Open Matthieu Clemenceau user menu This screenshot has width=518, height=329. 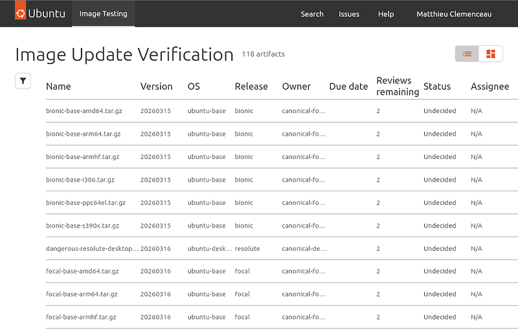coord(454,14)
